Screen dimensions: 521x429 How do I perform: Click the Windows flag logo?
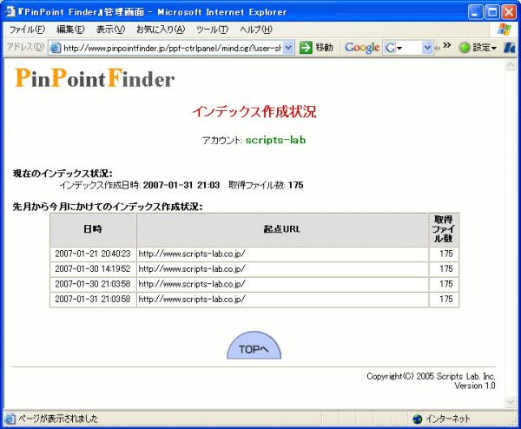tap(505, 30)
